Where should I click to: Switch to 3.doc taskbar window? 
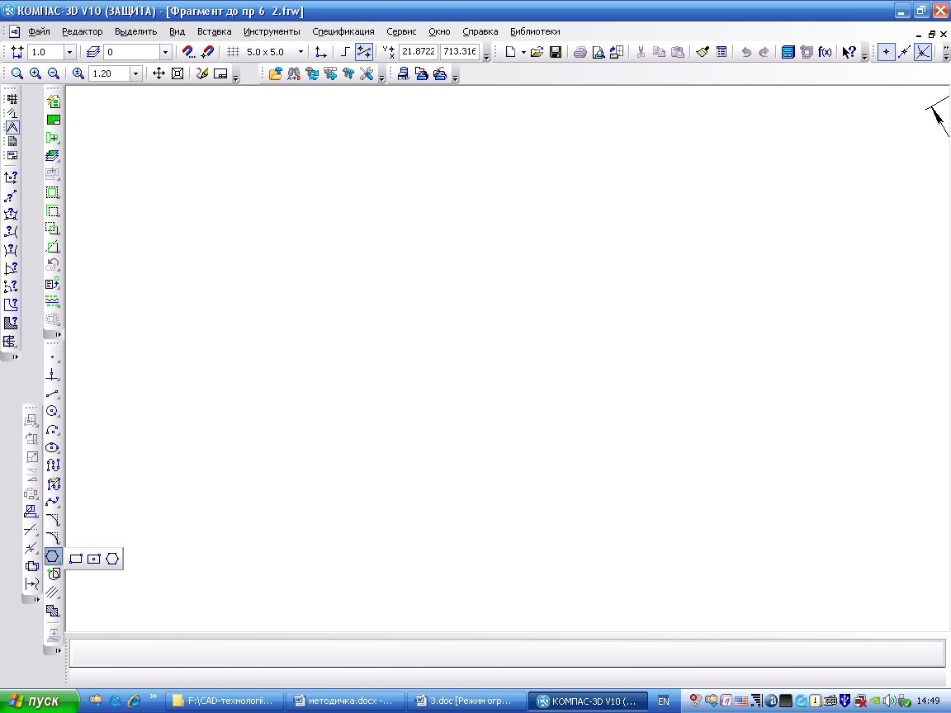[x=466, y=701]
